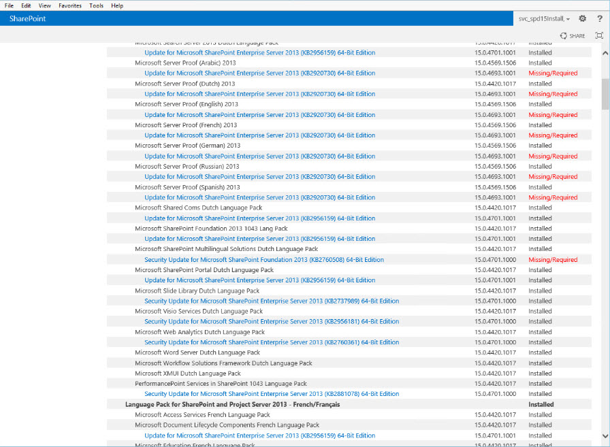Select 'Microsoft Server Proof (French) 2013' text
Viewport: 610px width, 447px height.
[x=186, y=125]
